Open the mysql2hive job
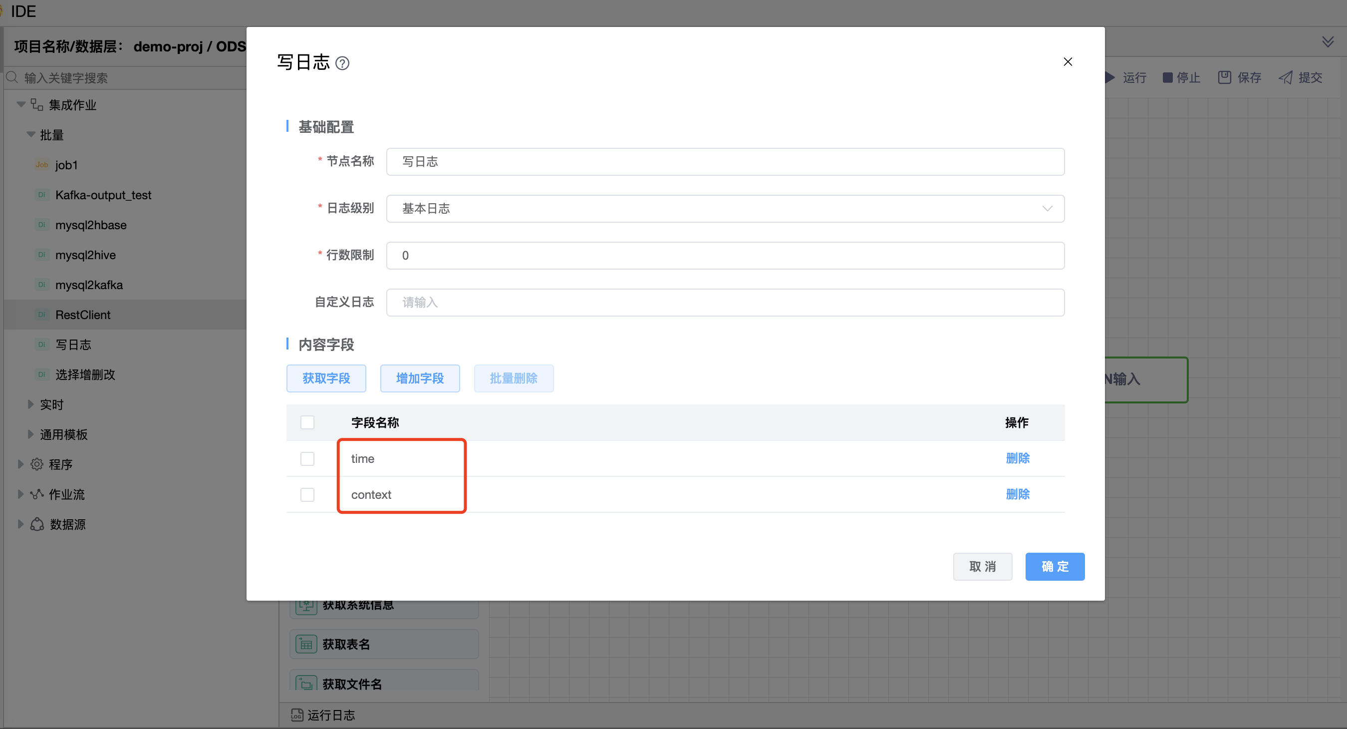The width and height of the screenshot is (1347, 729). pos(85,255)
